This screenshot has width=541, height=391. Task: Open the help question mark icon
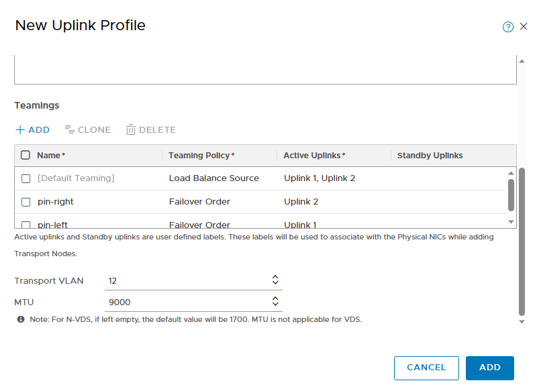pos(508,27)
